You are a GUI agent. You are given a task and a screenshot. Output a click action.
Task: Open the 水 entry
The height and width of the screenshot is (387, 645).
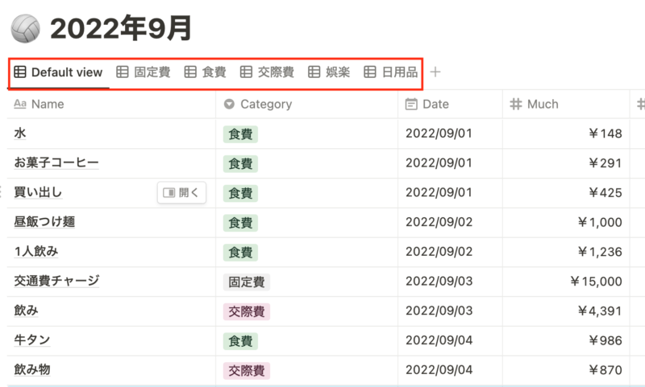(20, 134)
